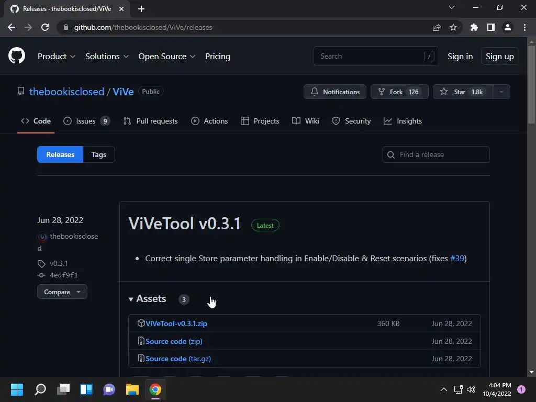
Task: Switch to the Wiki tab
Action: coord(305,121)
